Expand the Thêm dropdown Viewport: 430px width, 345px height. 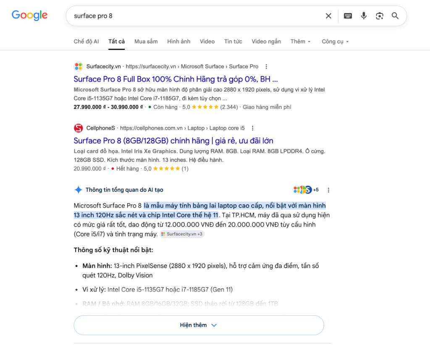coord(301,42)
